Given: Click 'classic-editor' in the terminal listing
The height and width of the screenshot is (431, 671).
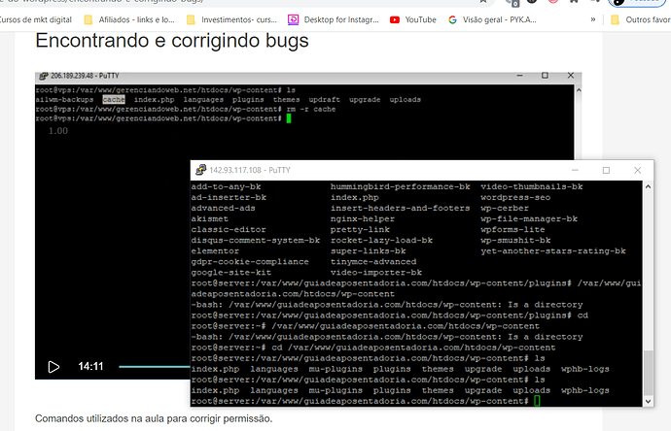Looking at the screenshot, I should click(229, 229).
